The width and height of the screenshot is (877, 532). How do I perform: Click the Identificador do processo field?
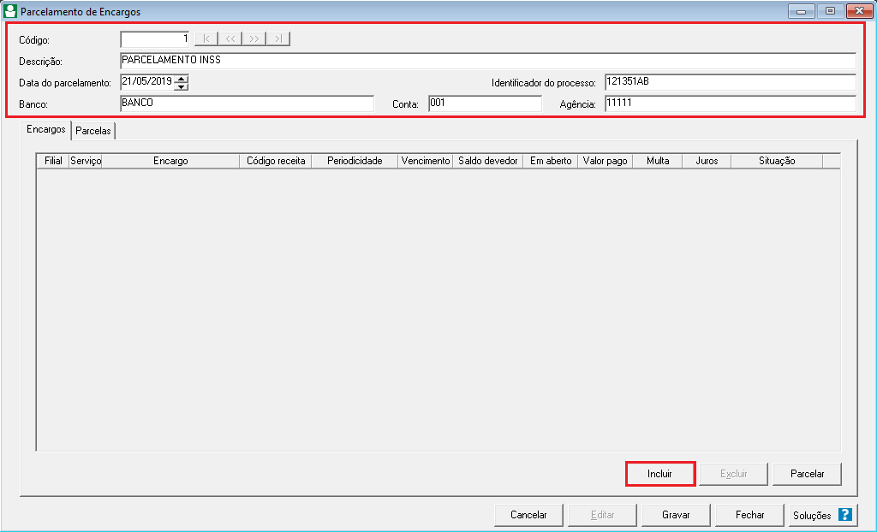coord(730,82)
